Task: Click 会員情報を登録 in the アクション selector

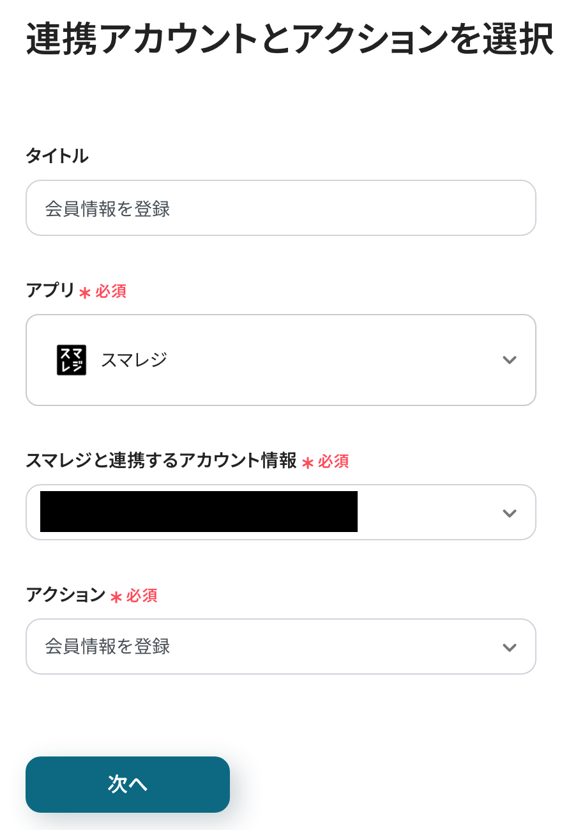Action: click(107, 646)
